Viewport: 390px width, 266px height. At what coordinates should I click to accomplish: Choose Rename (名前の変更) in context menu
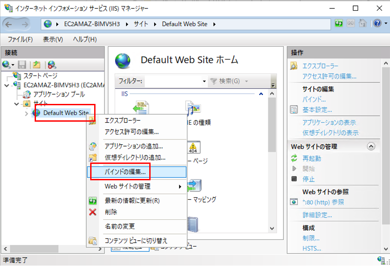(137, 226)
